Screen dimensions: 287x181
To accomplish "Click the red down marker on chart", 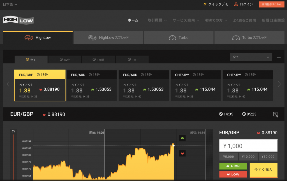I will click(182, 153).
